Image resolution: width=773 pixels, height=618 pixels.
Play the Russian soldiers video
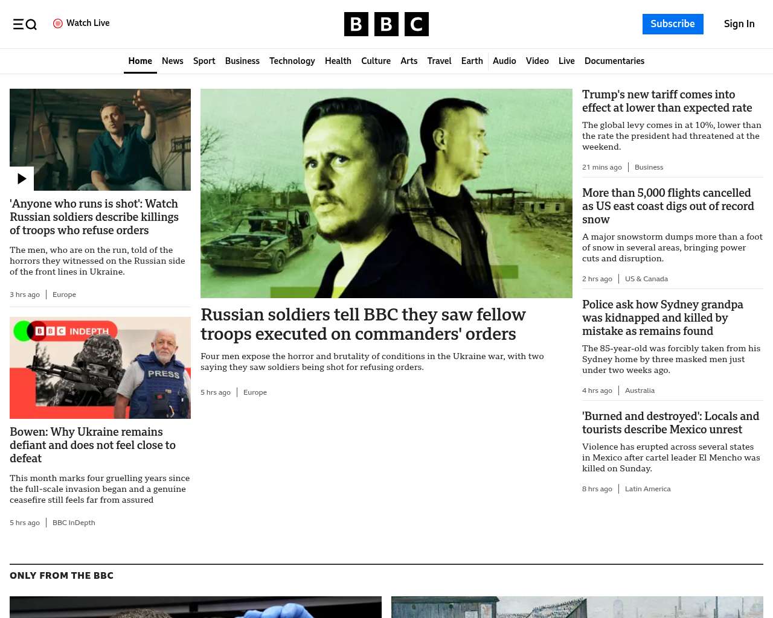point(22,179)
